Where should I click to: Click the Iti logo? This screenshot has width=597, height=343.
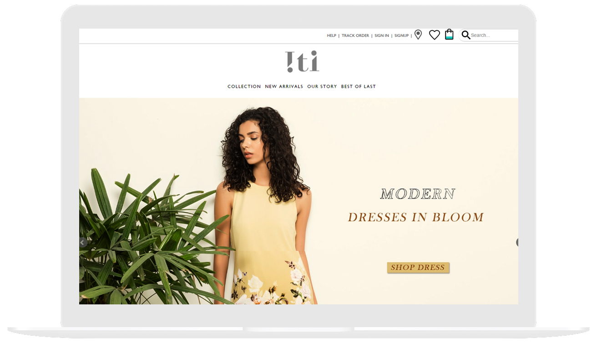[x=302, y=62]
